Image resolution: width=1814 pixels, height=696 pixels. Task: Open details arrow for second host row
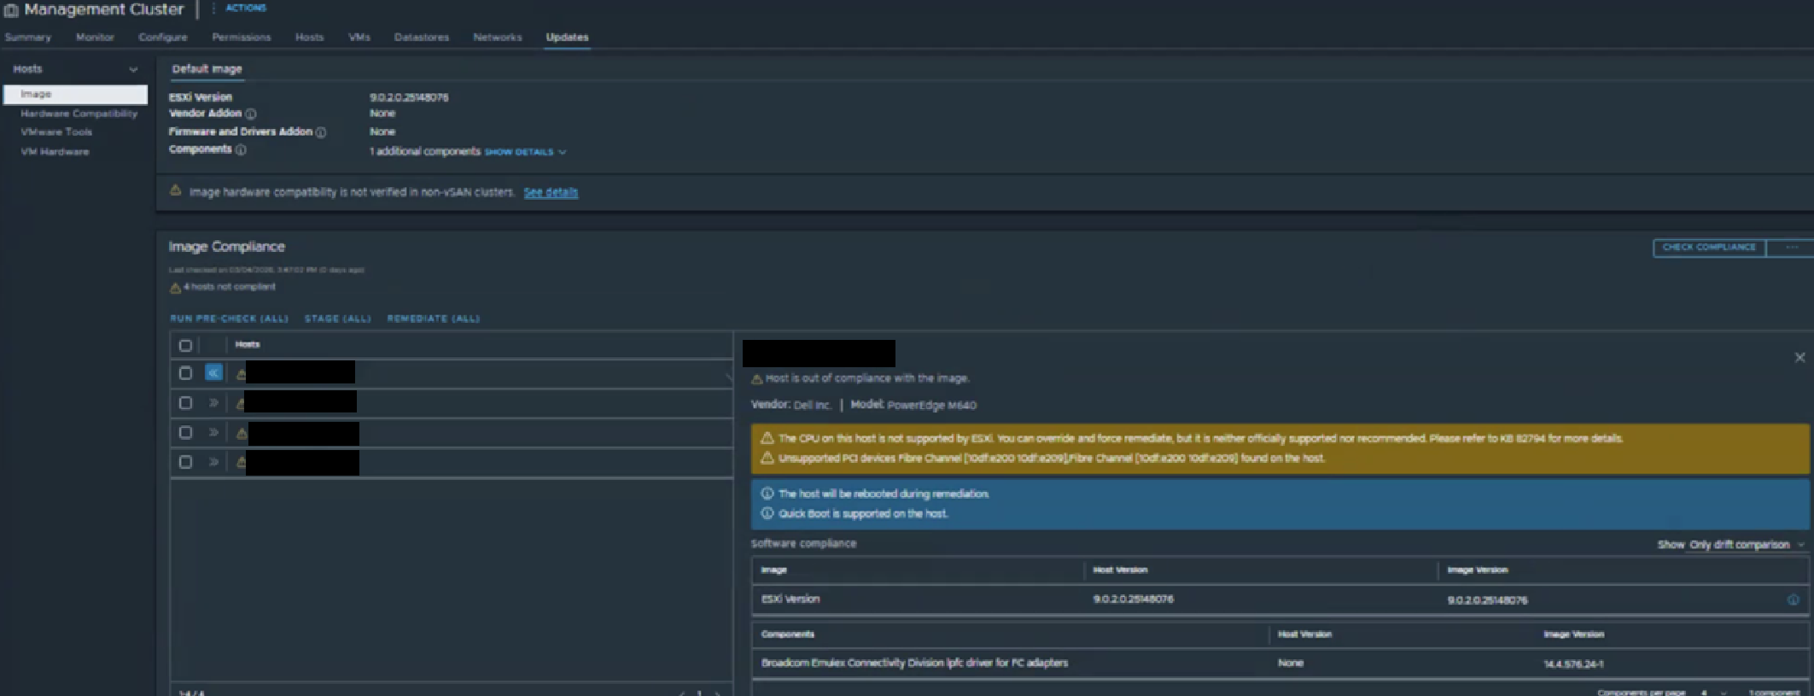pos(213,403)
